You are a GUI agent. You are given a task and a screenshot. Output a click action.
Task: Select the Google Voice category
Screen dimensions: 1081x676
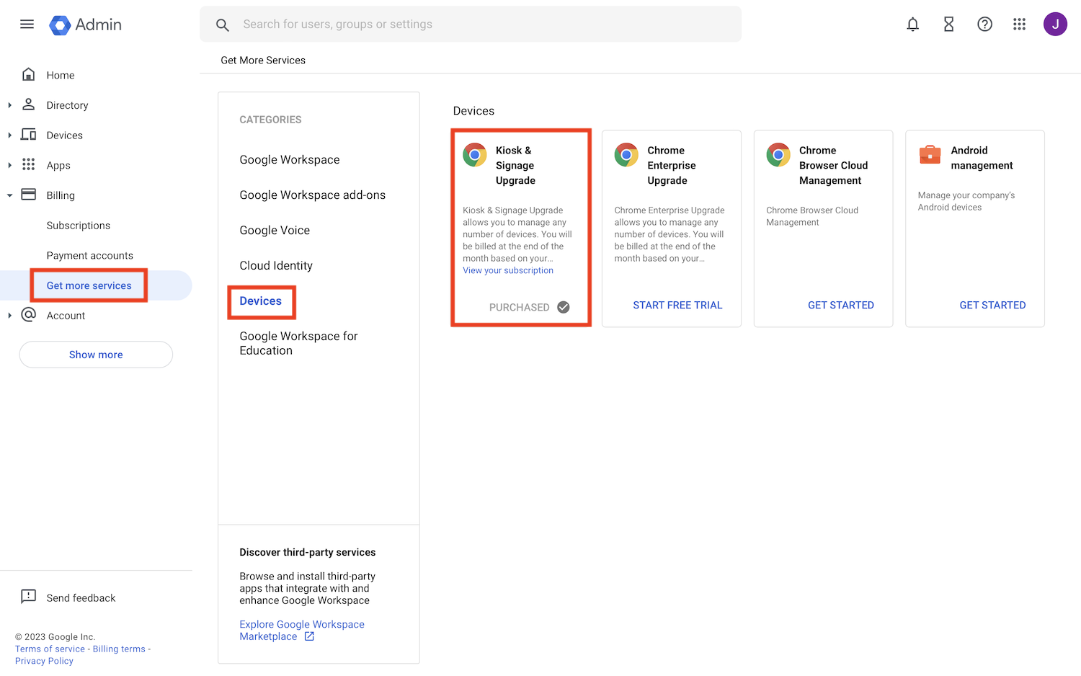click(275, 230)
